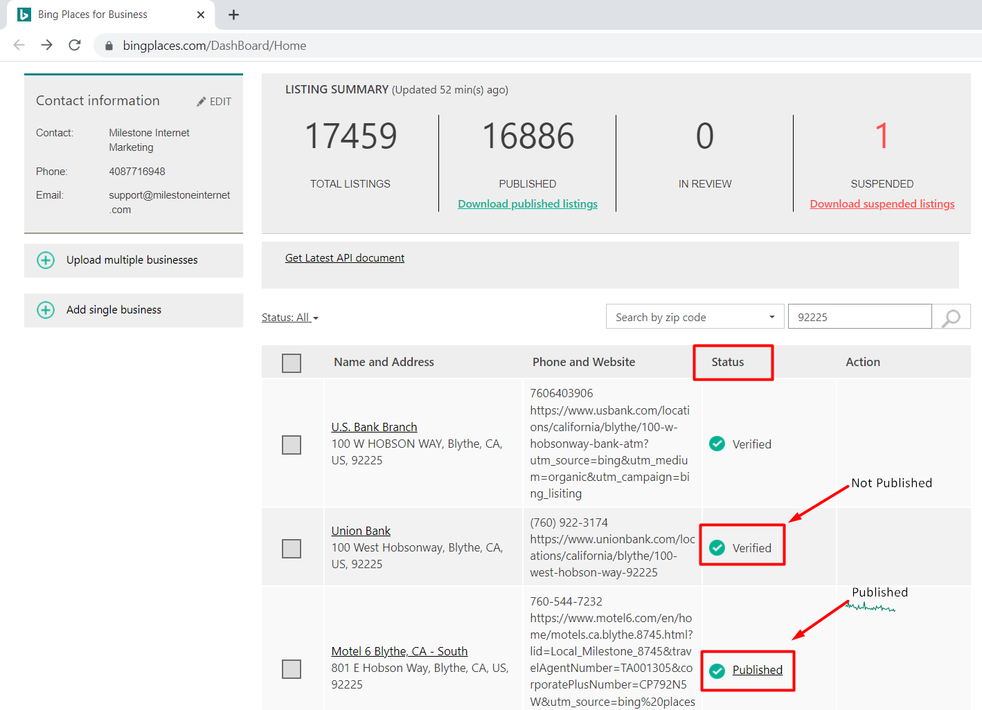Click the red suspended count 1
Screen dimensions: 982x710
[x=882, y=136]
